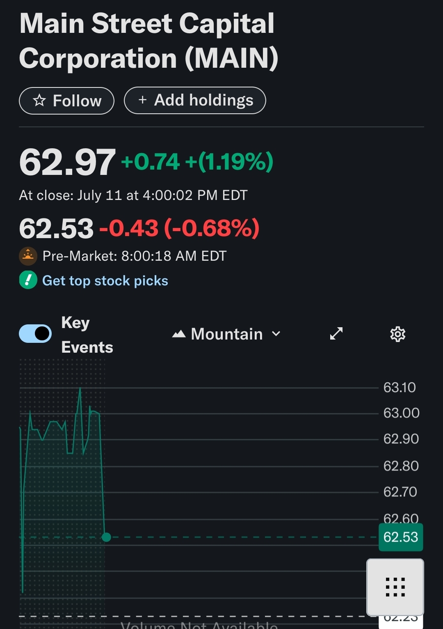
Task: Tap the pre-market price 62.53 headline
Action: pyautogui.click(x=57, y=228)
